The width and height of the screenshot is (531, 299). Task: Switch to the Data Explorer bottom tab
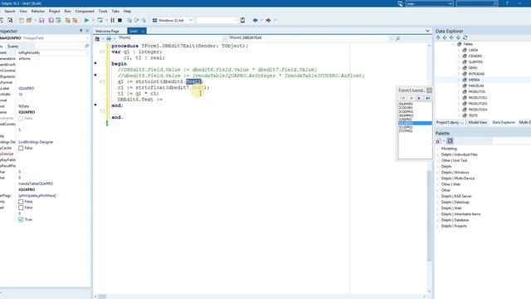click(x=504, y=122)
